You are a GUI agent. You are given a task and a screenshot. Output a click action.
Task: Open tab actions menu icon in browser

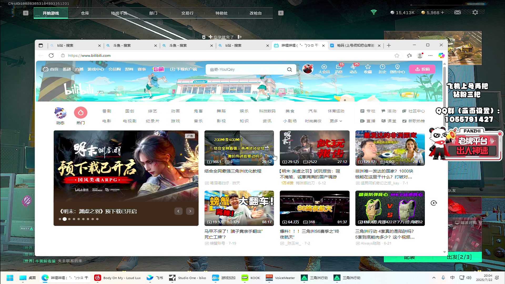pos(41,45)
